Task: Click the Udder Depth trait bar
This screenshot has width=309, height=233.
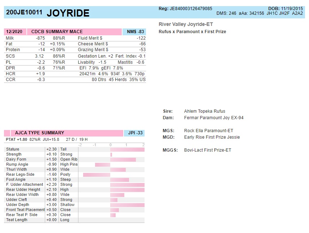Action: point(127,205)
